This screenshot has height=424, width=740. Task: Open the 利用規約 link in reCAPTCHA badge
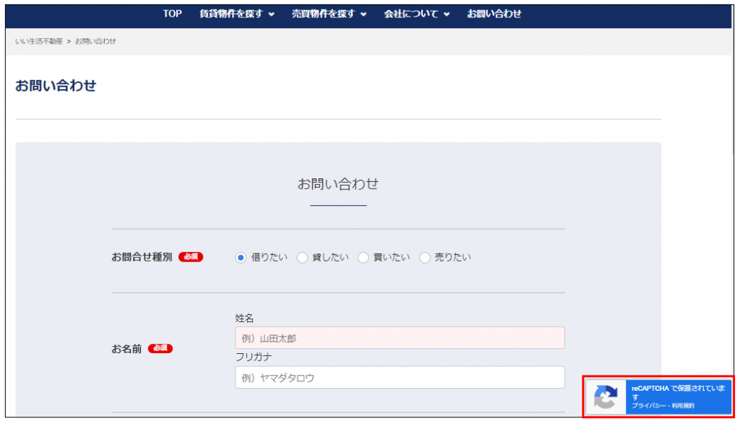point(682,406)
